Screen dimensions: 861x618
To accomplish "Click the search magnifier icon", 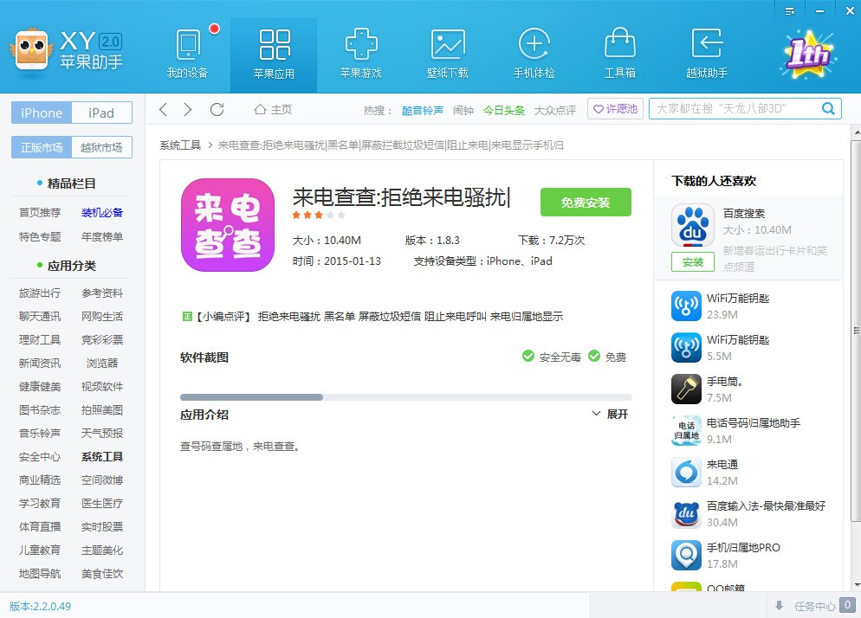I will click(x=828, y=108).
